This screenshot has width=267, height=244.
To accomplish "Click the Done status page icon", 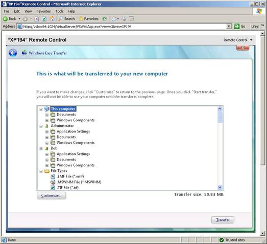I will pyautogui.click(x=4, y=240).
